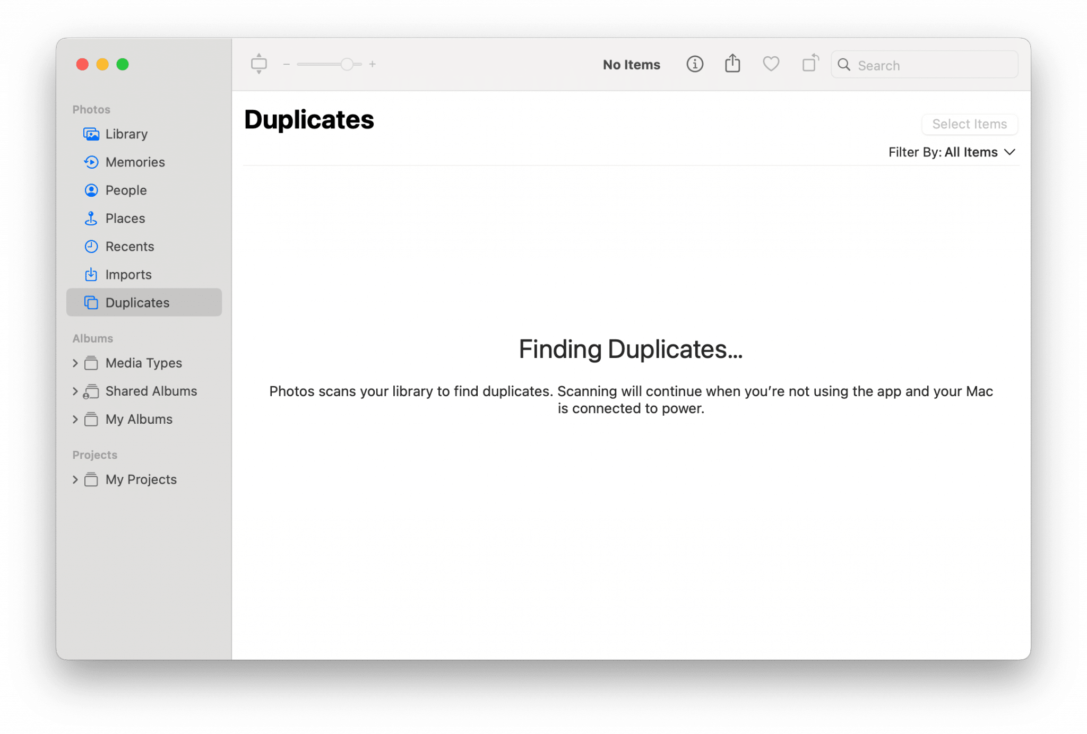
Task: Zoom in using the plus control
Action: click(373, 64)
